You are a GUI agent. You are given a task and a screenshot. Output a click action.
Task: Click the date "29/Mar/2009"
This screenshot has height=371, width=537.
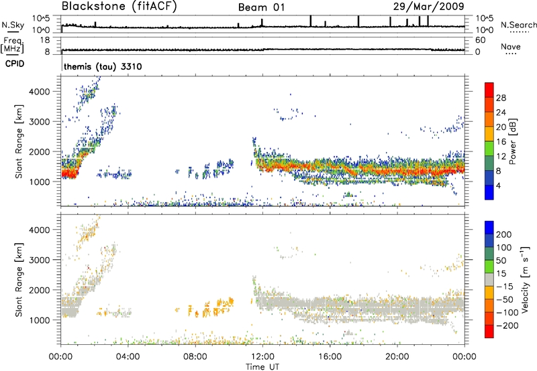coord(428,6)
